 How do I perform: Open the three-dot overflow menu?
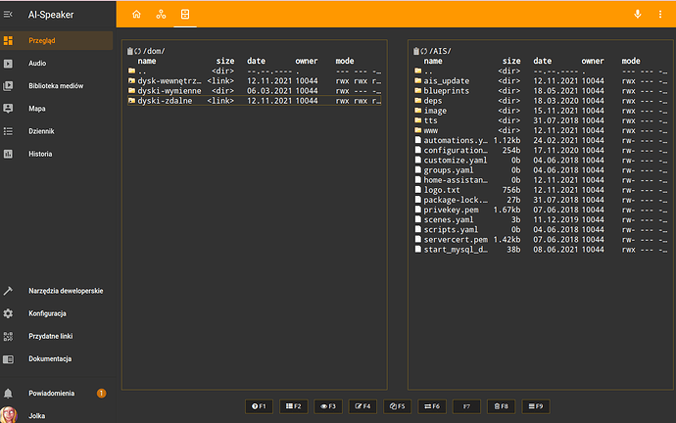661,15
